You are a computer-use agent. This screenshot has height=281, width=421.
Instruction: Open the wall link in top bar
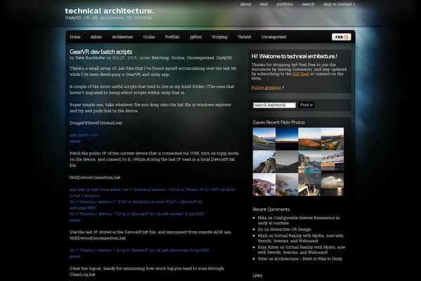pyautogui.click(x=264, y=4)
